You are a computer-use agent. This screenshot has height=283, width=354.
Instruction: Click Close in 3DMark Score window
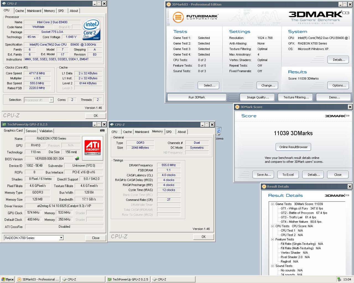(338, 175)
